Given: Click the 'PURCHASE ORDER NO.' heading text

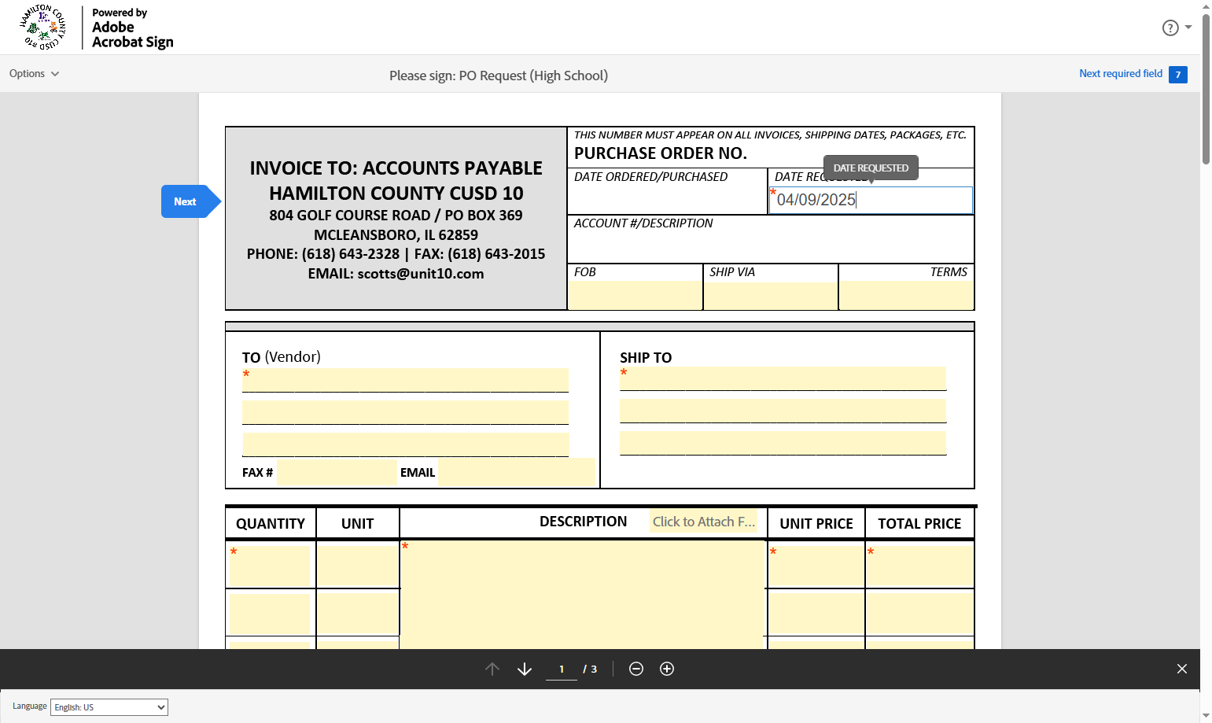Looking at the screenshot, I should click(x=661, y=153).
